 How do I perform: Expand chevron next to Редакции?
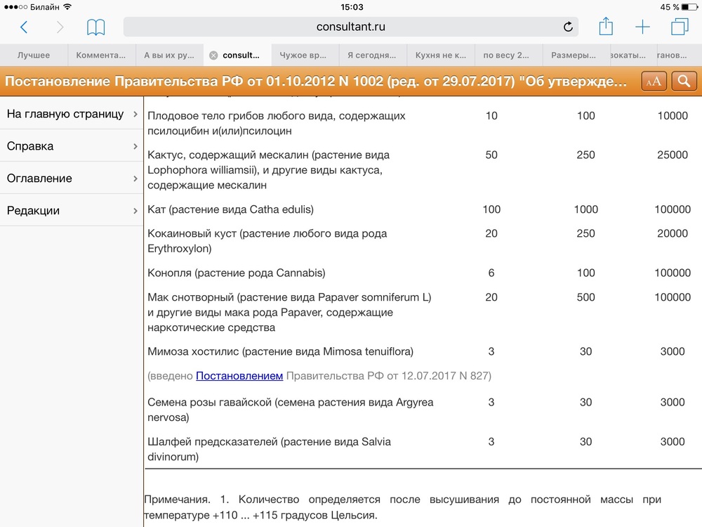135,211
